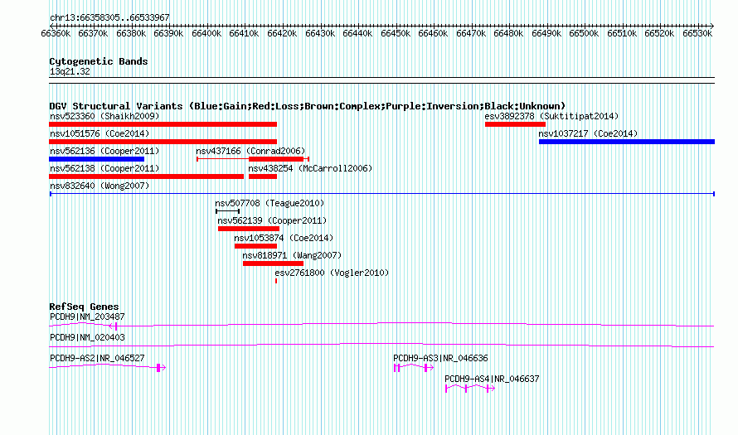738x435 pixels.
Task: Click the nsv437166 thick red segment
Action: [276, 159]
